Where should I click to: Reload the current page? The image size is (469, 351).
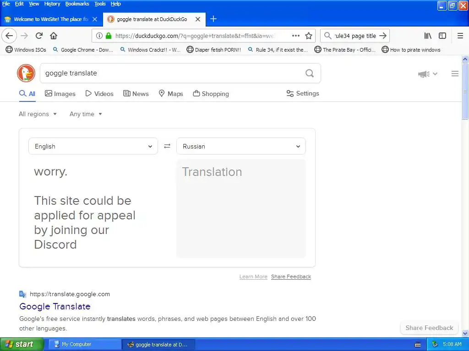[x=39, y=36]
